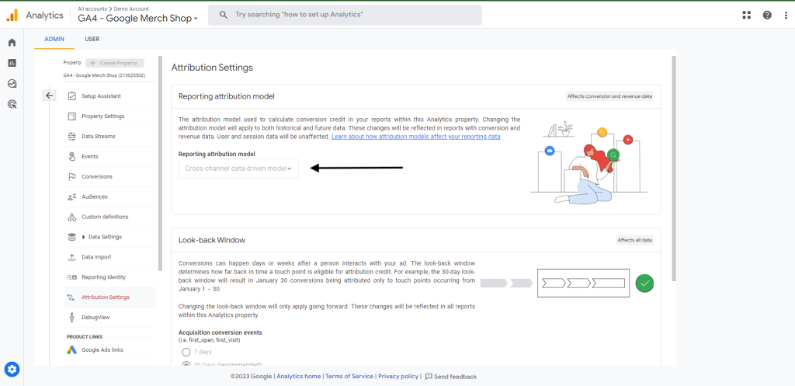This screenshot has width=795, height=386.
Task: Open Advertising icon in left rail
Action: coord(12,105)
